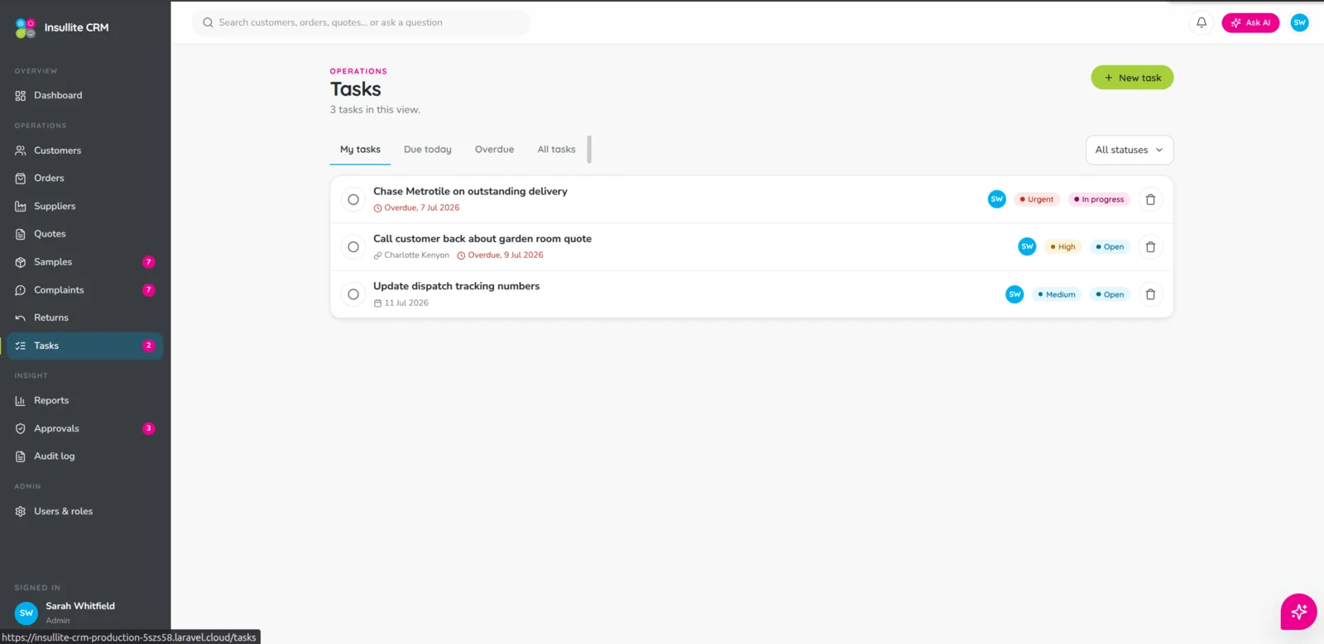The image size is (1324, 644).
Task: Click Open status badge on garden room quote task
Action: [1110, 246]
